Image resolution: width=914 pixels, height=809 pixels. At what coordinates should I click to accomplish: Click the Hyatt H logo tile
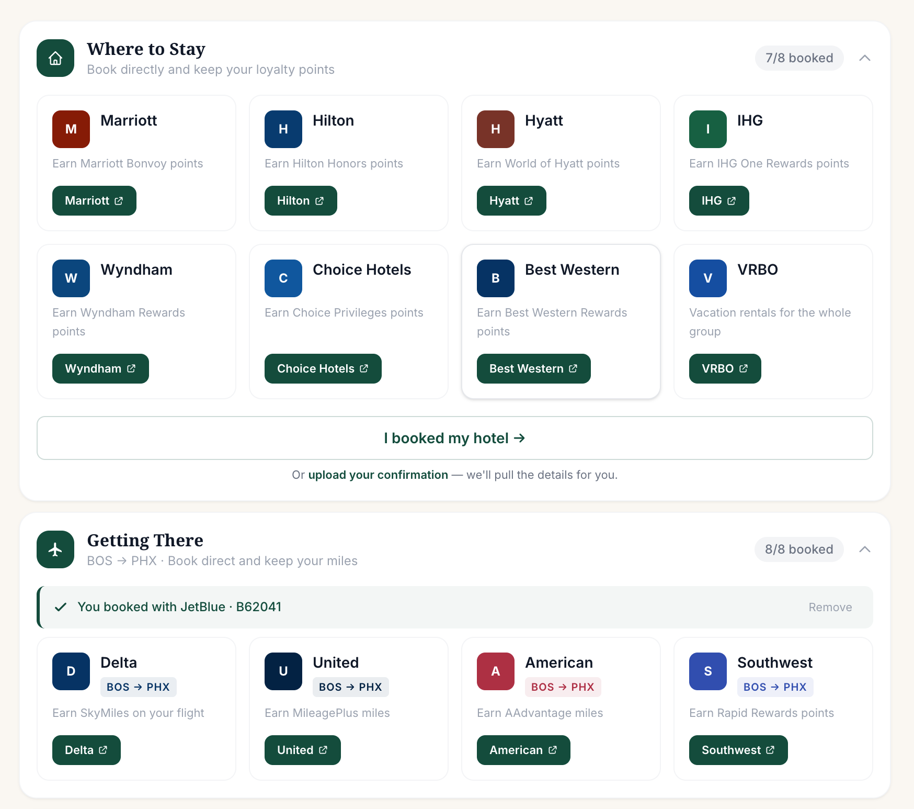pos(496,129)
